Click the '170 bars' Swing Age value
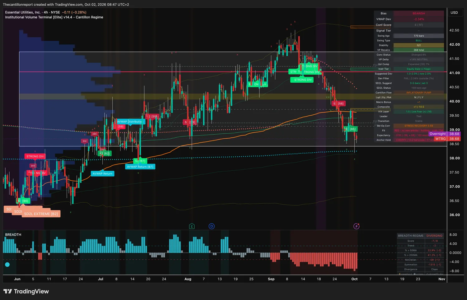Viewport: 467px width, 300px height. (x=419, y=36)
